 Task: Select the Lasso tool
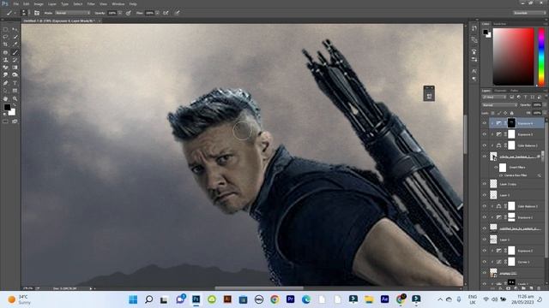click(x=6, y=37)
